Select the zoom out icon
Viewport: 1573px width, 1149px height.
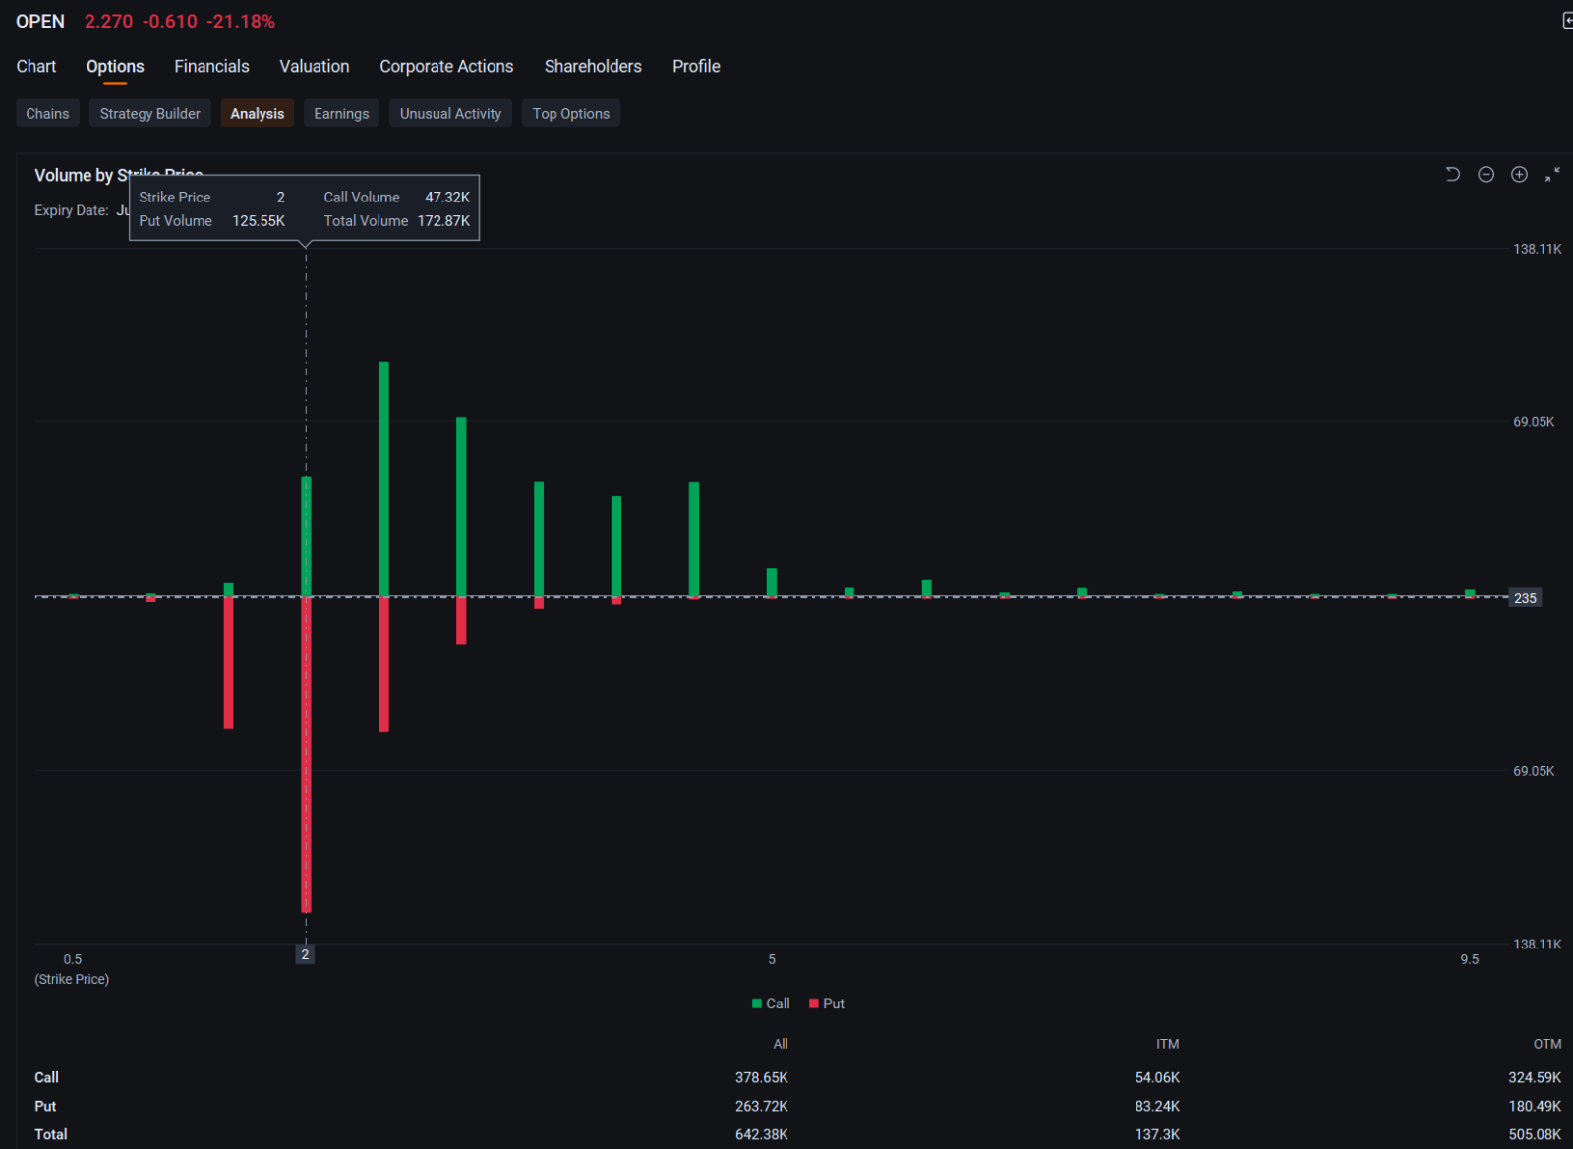click(x=1486, y=174)
